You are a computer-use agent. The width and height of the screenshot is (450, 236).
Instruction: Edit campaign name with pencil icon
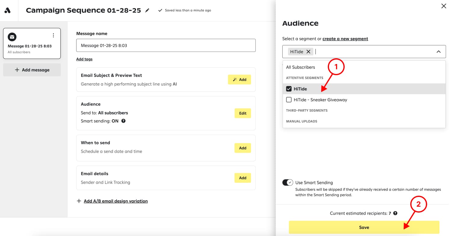147,11
